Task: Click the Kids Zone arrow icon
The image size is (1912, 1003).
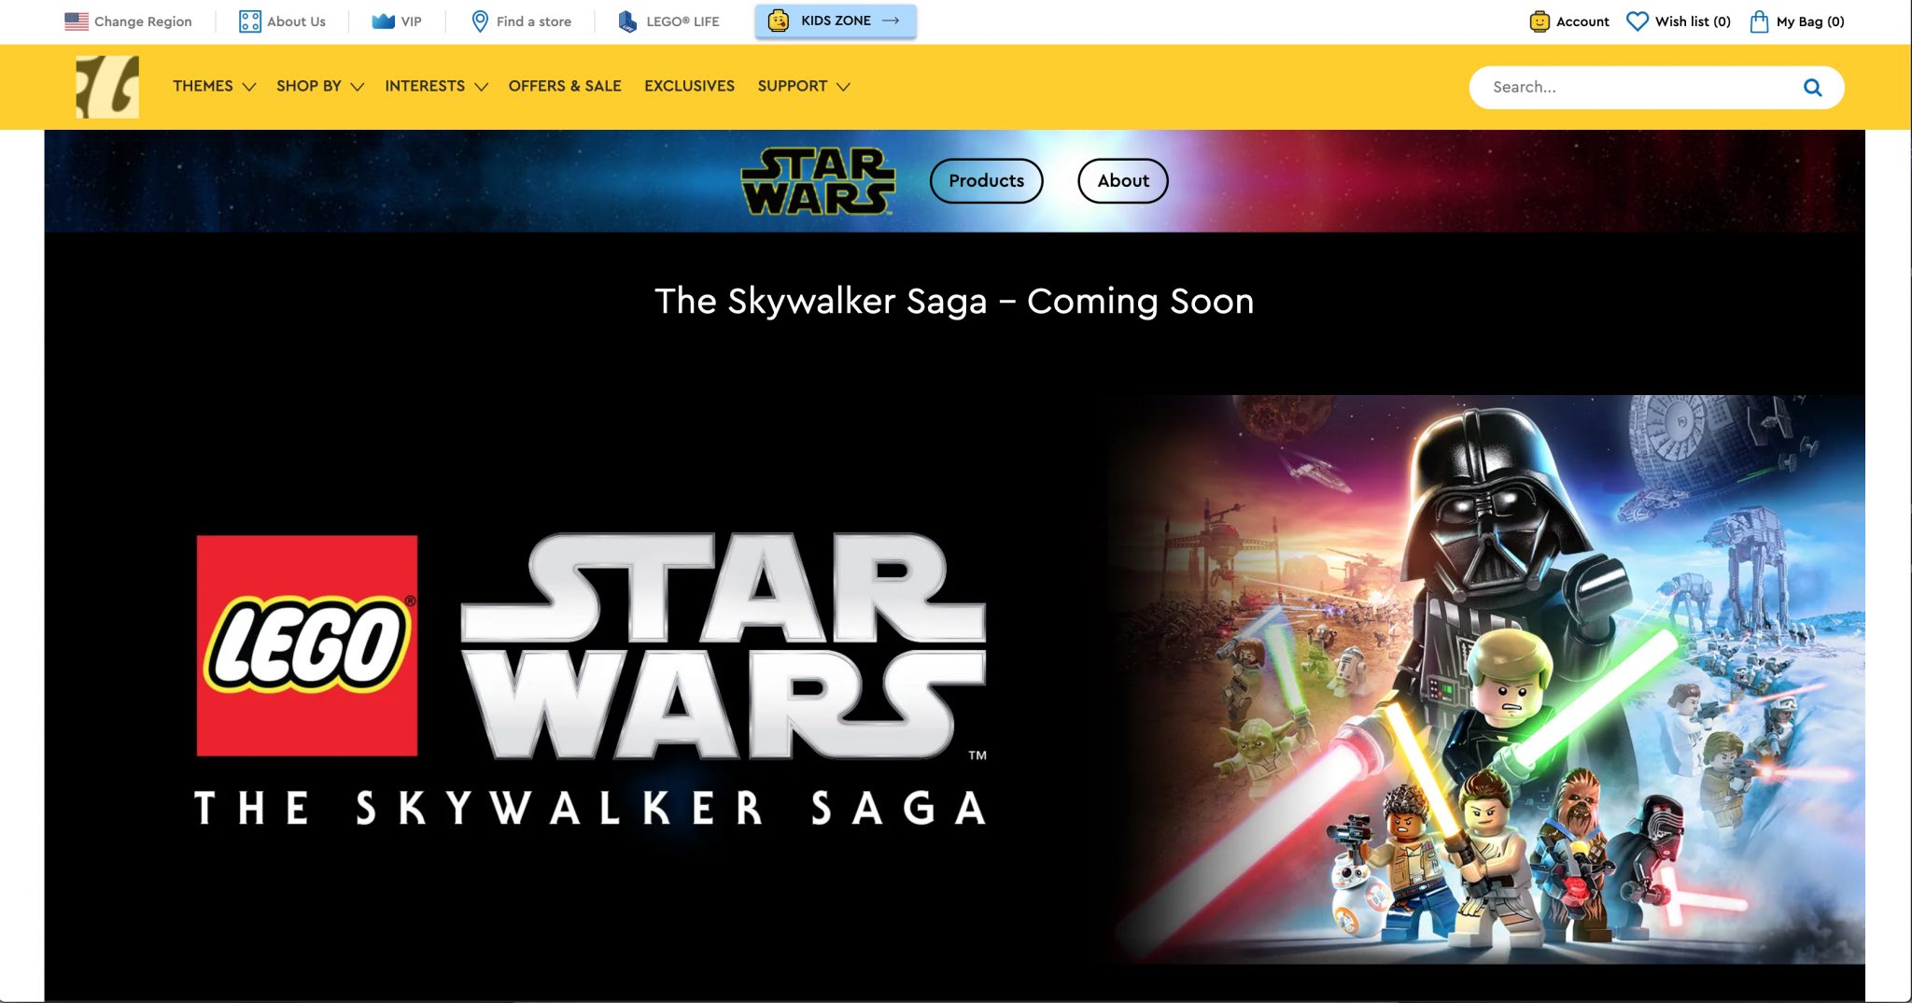Action: [x=891, y=21]
